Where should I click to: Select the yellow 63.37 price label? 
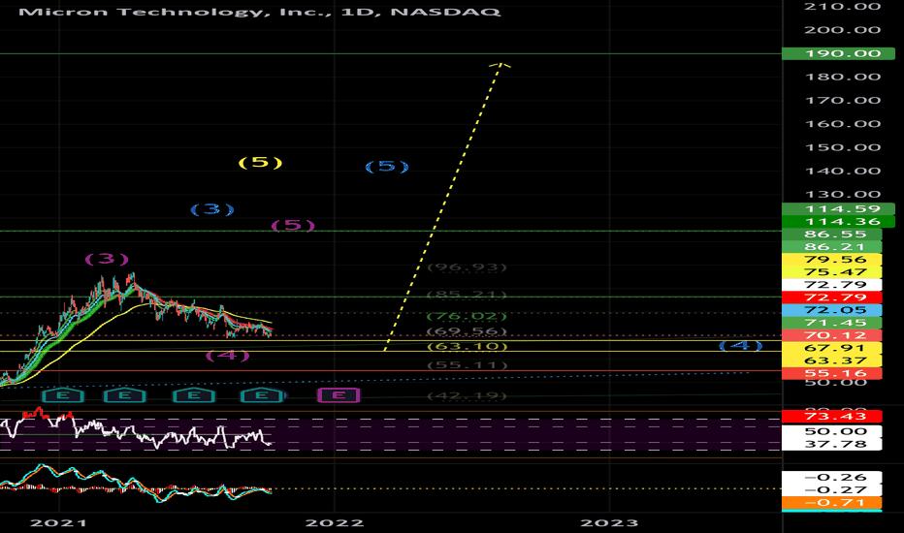(832, 361)
